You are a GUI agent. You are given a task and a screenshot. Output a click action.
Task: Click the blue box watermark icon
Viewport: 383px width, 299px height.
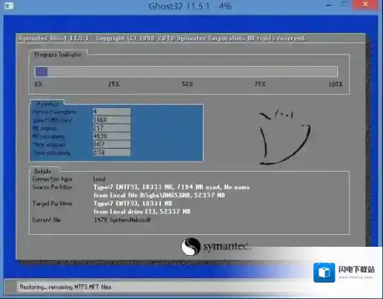325,272
